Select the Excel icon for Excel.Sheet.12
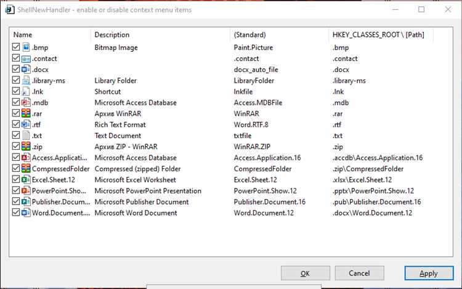462x289 pixels. (x=26, y=179)
